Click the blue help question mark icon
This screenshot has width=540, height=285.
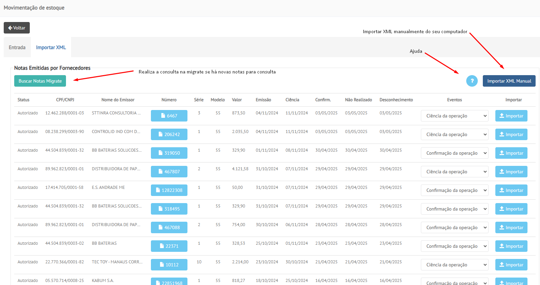tap(472, 81)
